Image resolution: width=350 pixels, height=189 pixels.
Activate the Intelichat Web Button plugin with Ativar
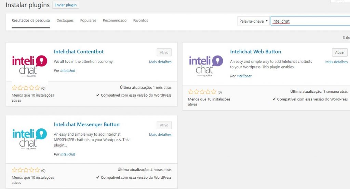point(340,52)
